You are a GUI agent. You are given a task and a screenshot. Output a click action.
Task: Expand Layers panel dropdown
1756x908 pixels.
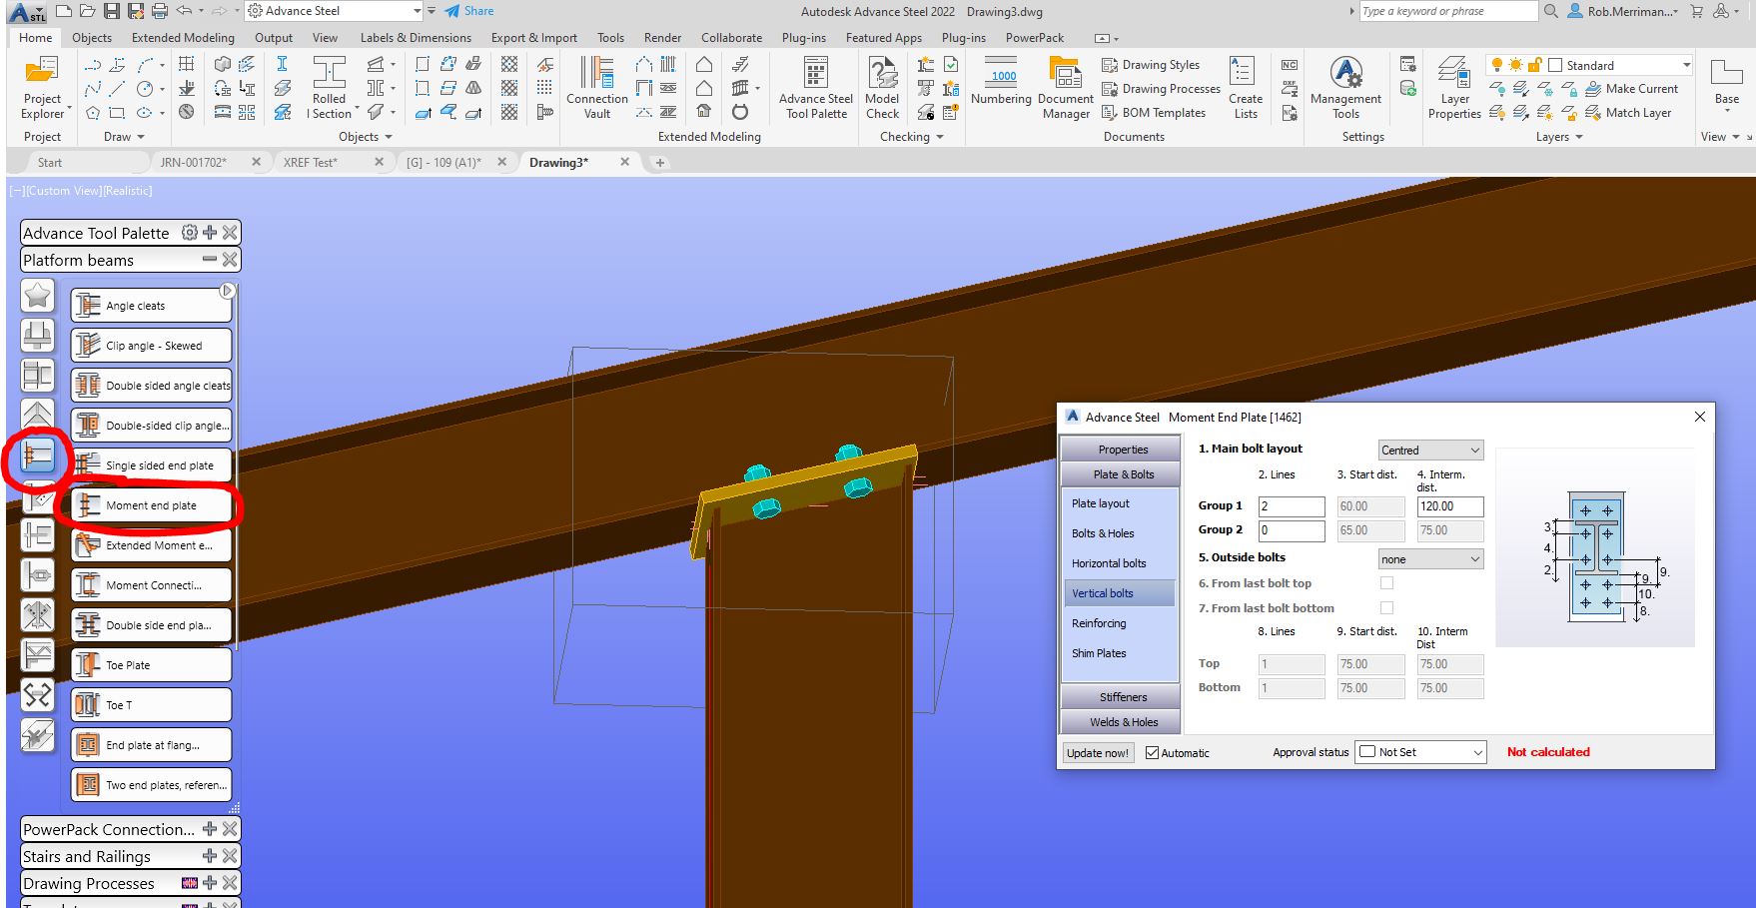click(x=1559, y=137)
